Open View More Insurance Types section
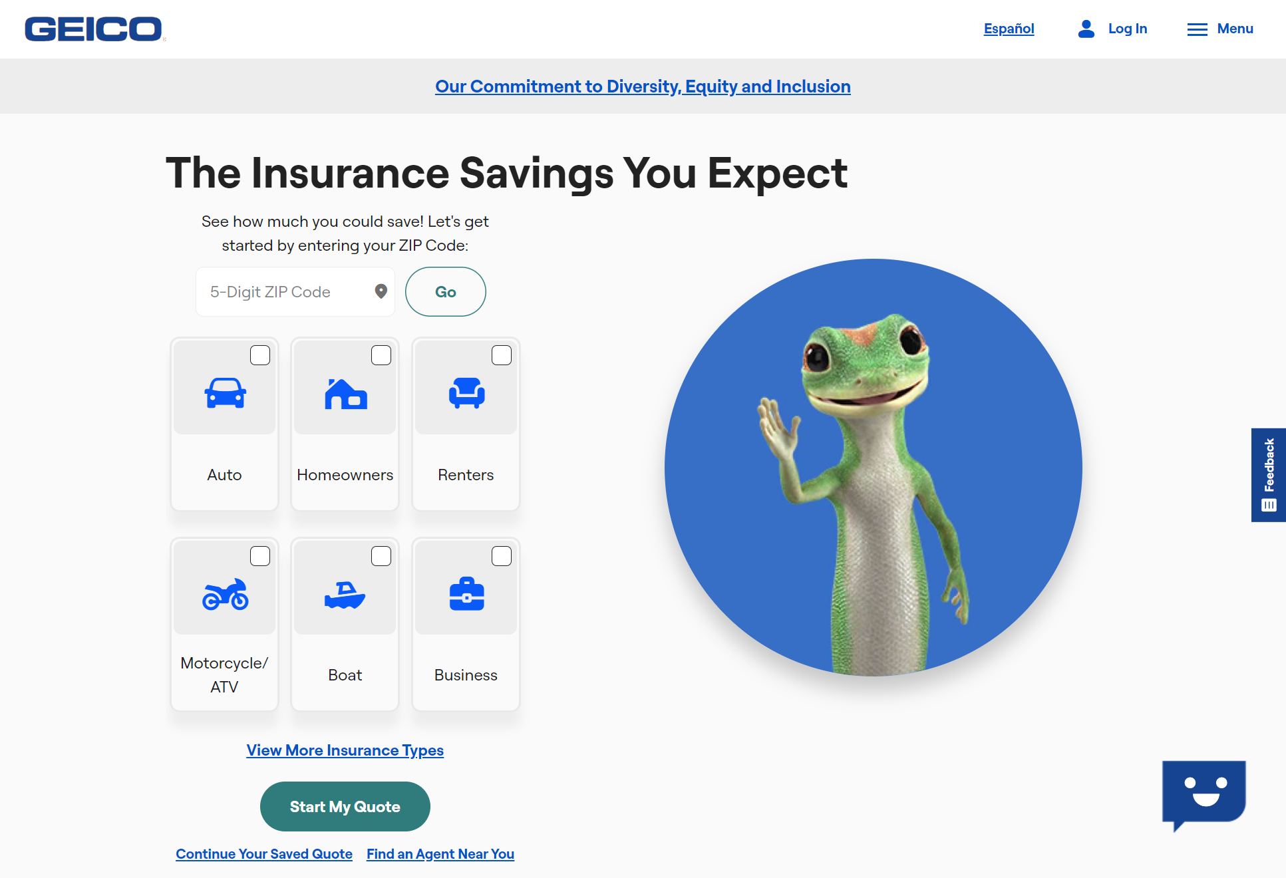 pyautogui.click(x=345, y=750)
